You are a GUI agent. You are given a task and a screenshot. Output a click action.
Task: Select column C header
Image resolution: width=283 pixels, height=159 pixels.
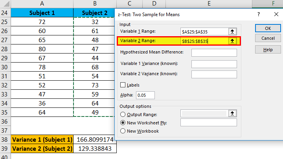(129, 4)
